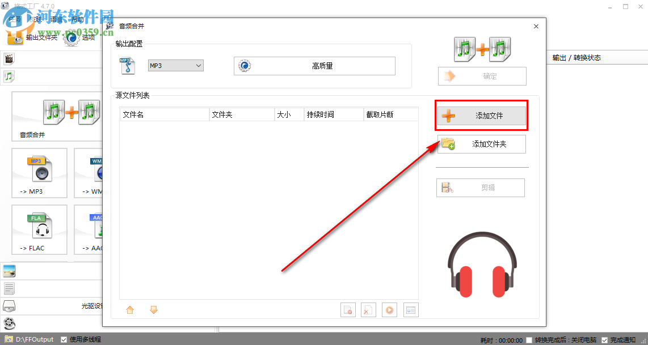Select the -> FLAC conversion icon

click(x=39, y=229)
